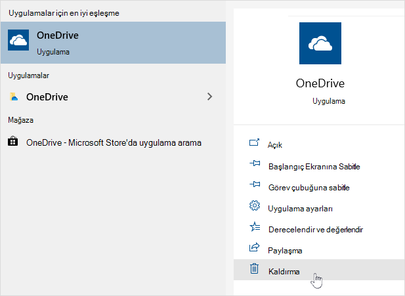
Task: Click pin icon next to Görev çubuğuna sabitle
Action: pyautogui.click(x=255, y=184)
